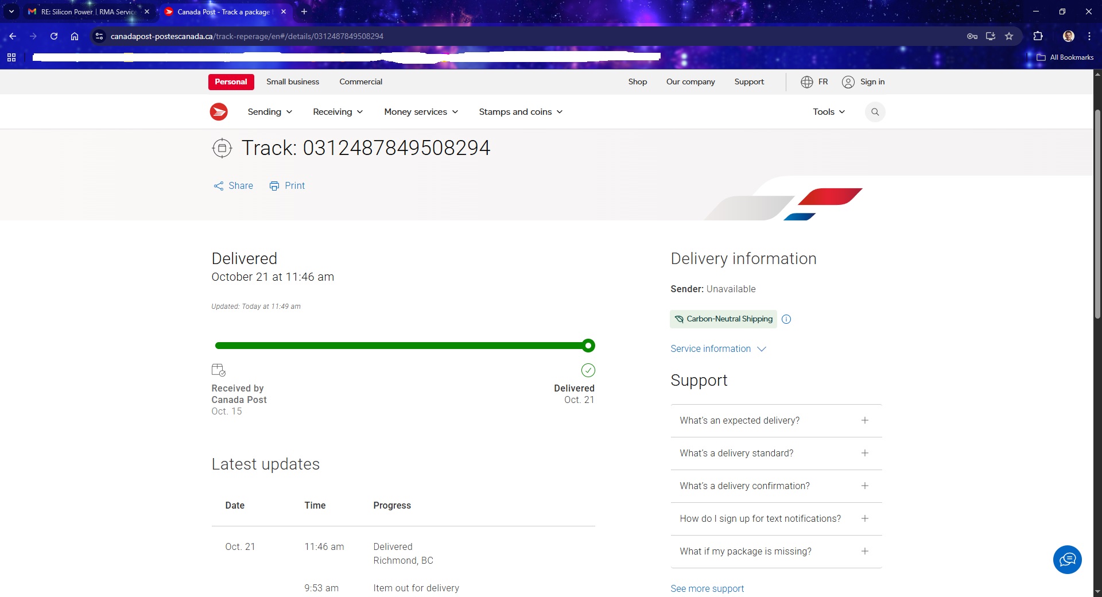
Task: Expand the Service information section
Action: [718, 349]
